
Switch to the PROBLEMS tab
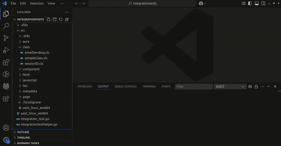[85, 87]
